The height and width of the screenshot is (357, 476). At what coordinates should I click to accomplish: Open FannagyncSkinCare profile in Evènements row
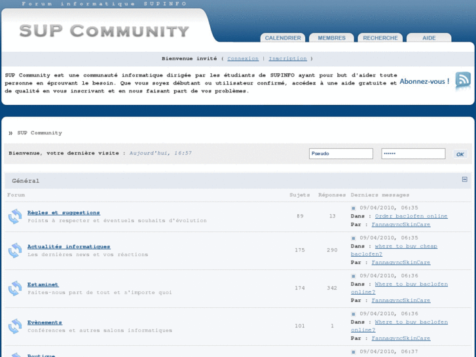click(x=401, y=339)
